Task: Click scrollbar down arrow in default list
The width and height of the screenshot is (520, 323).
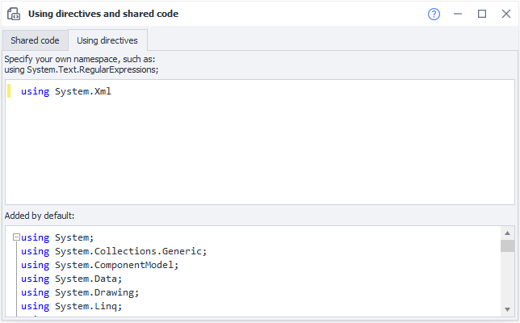Action: click(507, 308)
